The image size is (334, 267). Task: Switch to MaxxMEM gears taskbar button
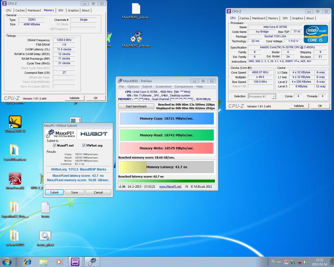pos(92,262)
